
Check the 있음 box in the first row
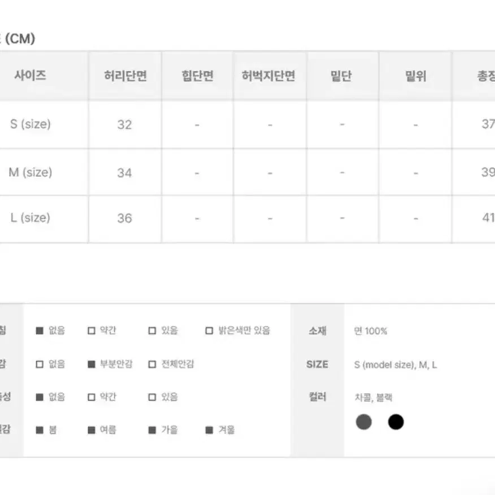pos(152,331)
